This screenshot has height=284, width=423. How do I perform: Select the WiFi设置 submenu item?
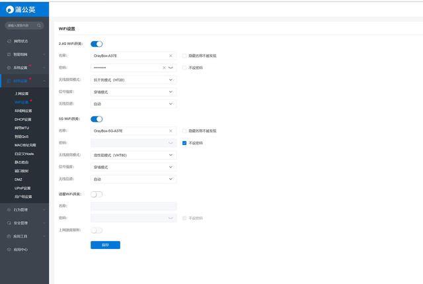tap(22, 102)
